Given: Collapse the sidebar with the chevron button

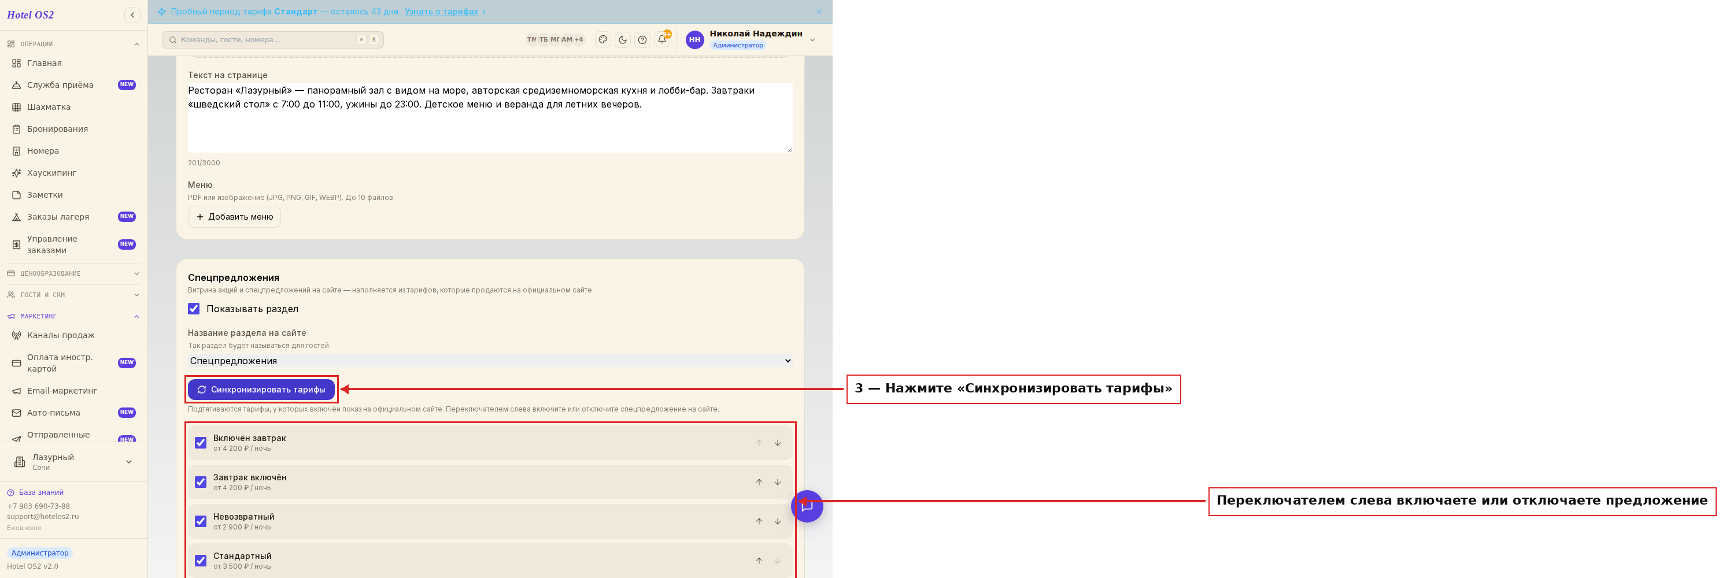Looking at the screenshot, I should click(132, 15).
